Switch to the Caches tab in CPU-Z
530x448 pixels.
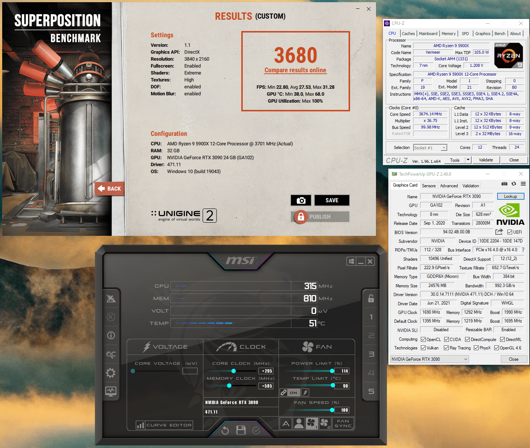click(408, 34)
